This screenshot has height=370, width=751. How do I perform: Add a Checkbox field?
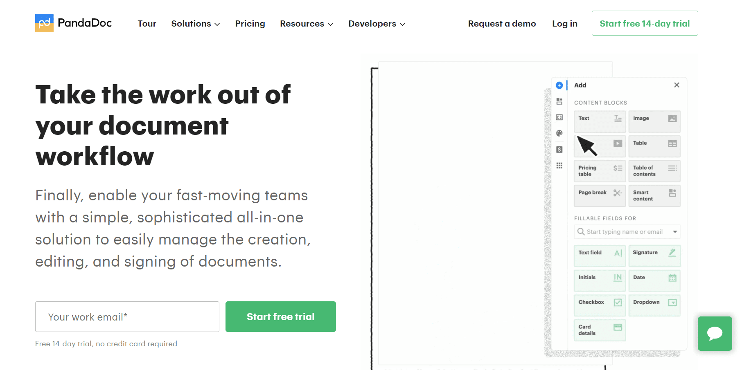pyautogui.click(x=600, y=305)
